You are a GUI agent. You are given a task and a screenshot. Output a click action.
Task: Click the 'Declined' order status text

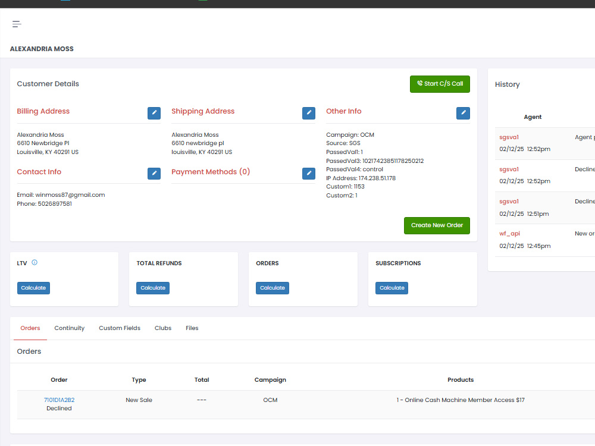tap(59, 409)
